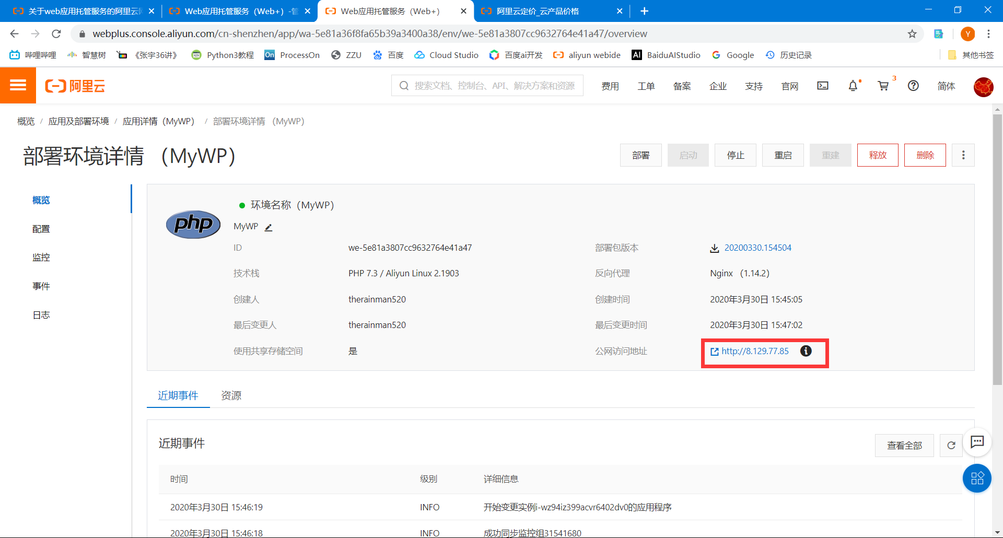Switch to the 近期事件 tab
This screenshot has height=538, width=1003.
click(178, 395)
